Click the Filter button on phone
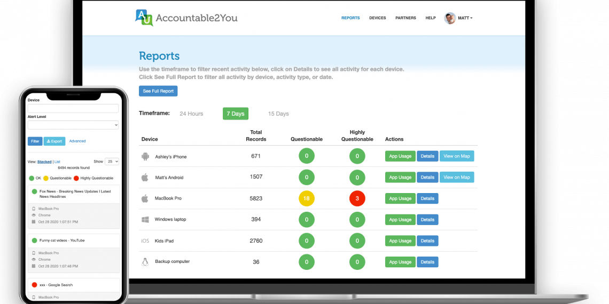This screenshot has width=609, height=304. pyautogui.click(x=35, y=141)
